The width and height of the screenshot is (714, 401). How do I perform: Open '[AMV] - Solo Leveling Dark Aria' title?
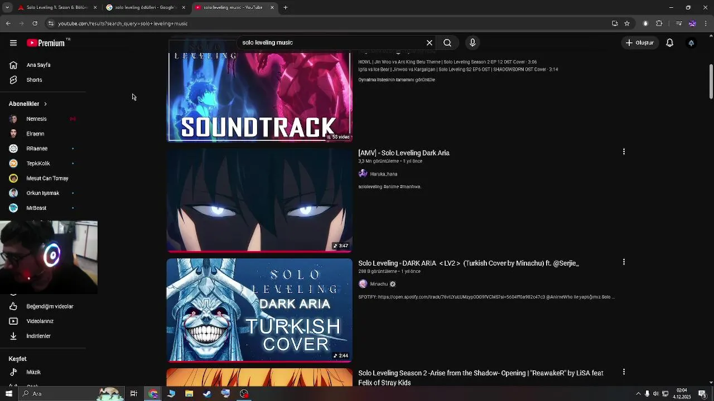[x=404, y=153]
